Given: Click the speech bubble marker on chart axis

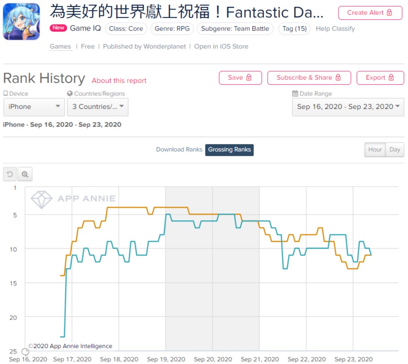Looking at the screenshot, I should 25,352.
